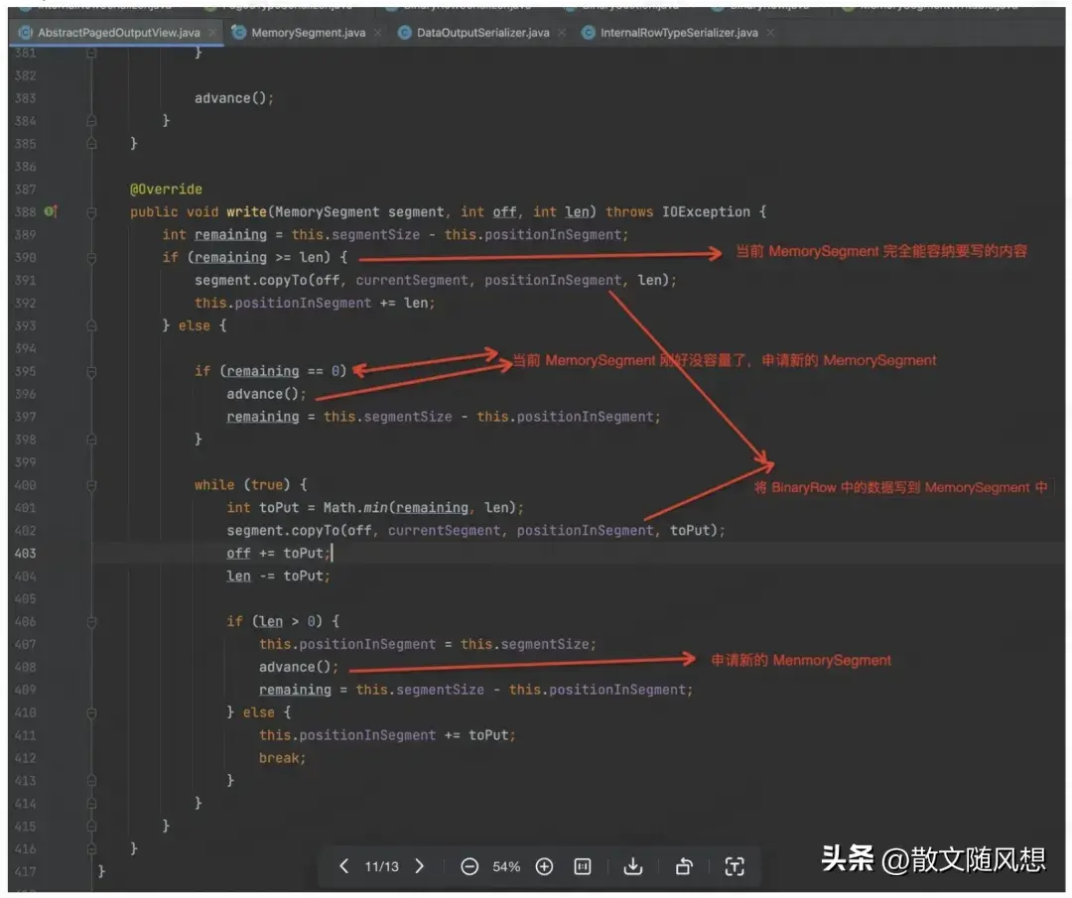Rotate the image
This screenshot has width=1072, height=898.
[x=684, y=866]
